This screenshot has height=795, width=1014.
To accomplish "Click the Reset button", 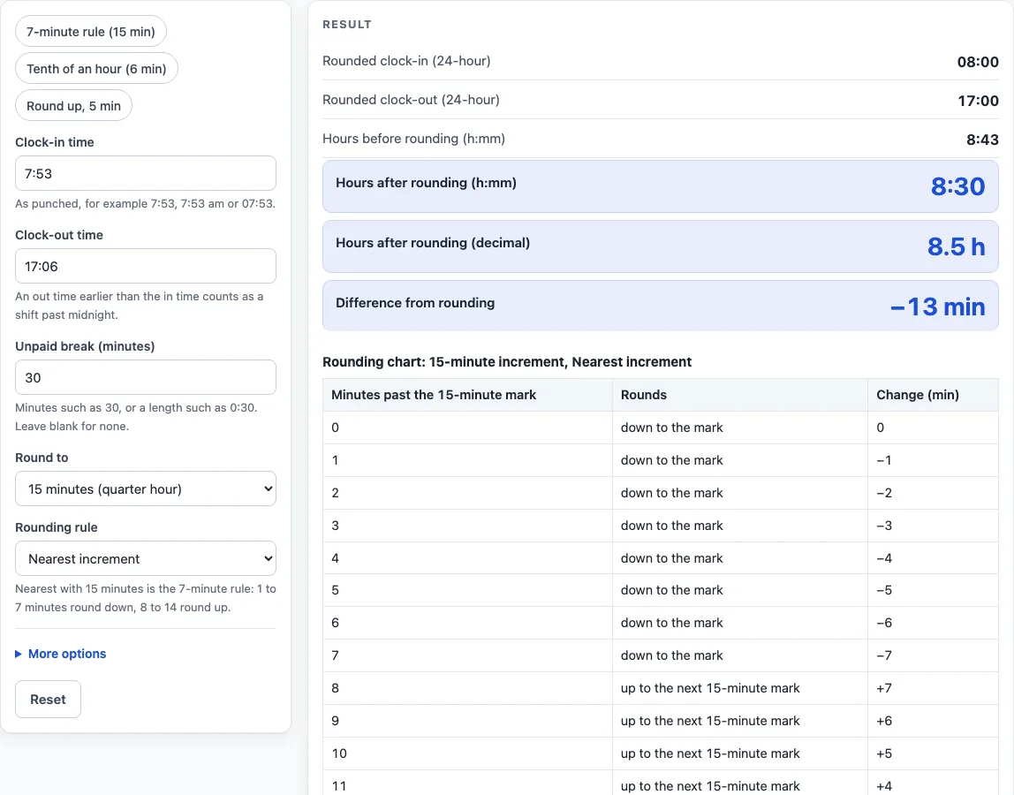I will 48,700.
